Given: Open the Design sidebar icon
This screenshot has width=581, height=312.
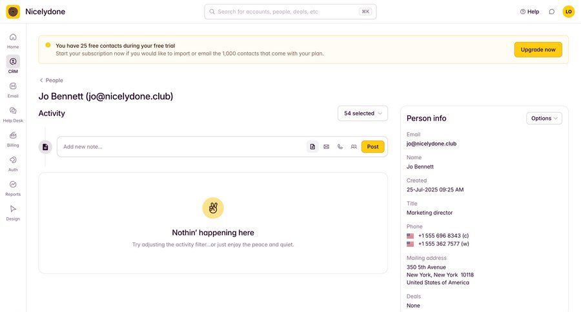Looking at the screenshot, I should pyautogui.click(x=13, y=213).
